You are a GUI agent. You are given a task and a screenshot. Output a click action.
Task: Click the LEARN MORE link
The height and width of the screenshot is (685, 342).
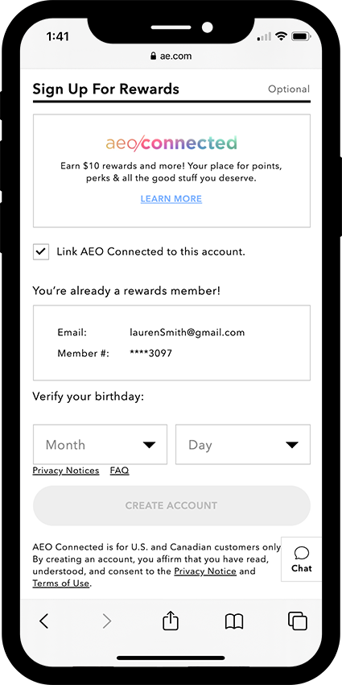pyautogui.click(x=171, y=199)
